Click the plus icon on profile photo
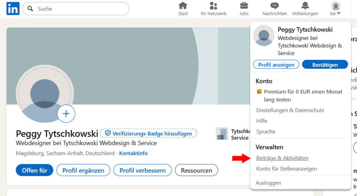This screenshot has width=357, height=196. click(66, 114)
